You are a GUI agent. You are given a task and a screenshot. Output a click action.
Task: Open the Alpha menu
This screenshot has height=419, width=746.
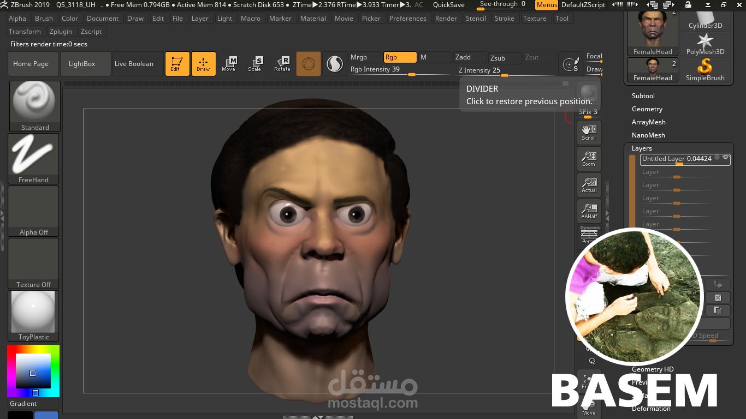(x=17, y=19)
